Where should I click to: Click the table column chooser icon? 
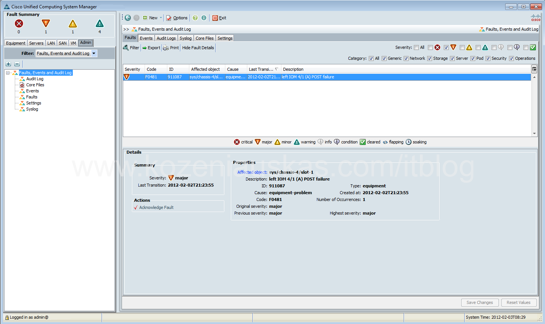pyautogui.click(x=534, y=69)
